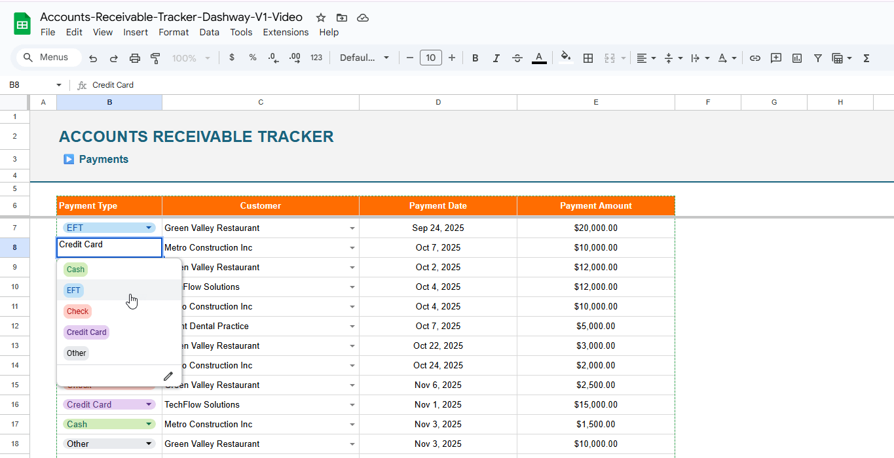
Task: Open the Insert menu
Action: (x=136, y=32)
